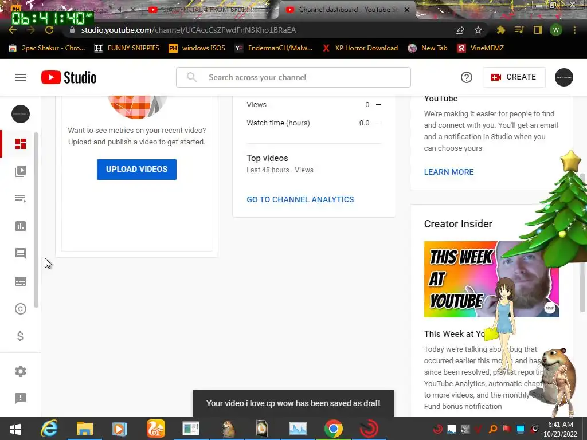Screen dimensions: 587x440
Task: Open the hamburger menu in YouTube Studio
Action: pos(21,77)
